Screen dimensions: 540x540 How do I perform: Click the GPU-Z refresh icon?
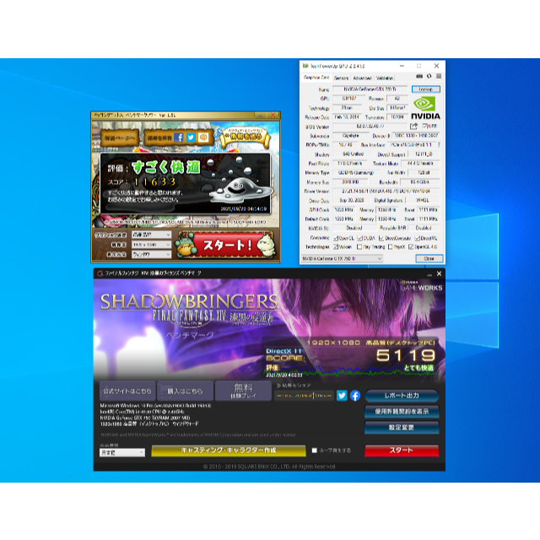(429, 76)
